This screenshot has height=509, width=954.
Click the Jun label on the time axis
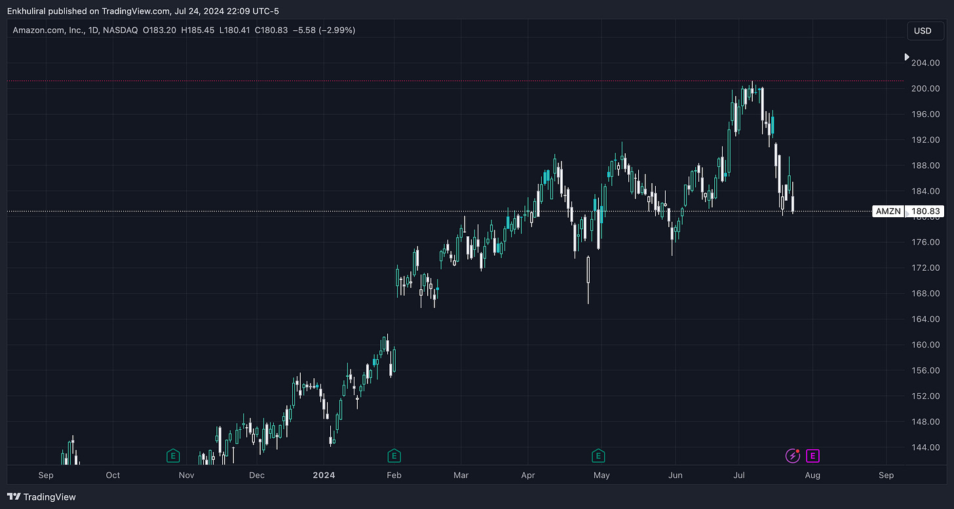[674, 475]
